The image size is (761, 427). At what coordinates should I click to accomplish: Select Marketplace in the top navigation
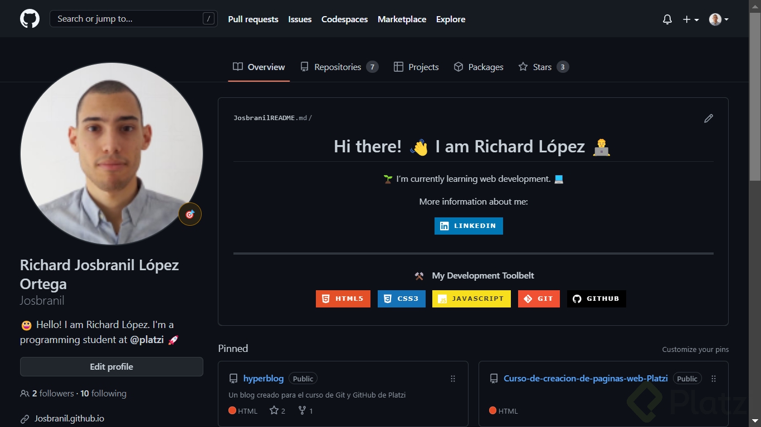tap(402, 19)
